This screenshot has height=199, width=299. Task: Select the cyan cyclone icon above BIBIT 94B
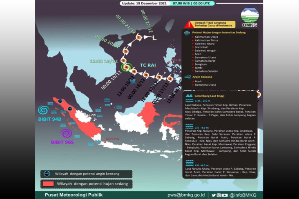[43, 110]
